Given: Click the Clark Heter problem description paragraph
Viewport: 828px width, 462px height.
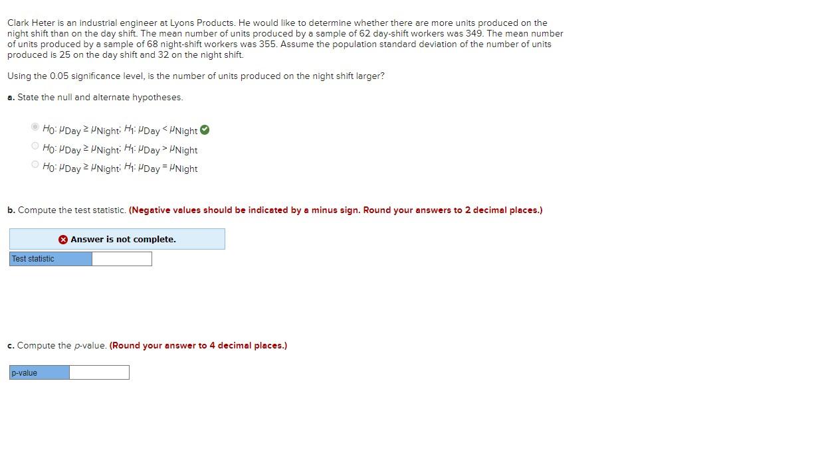Looking at the screenshot, I should point(285,38).
